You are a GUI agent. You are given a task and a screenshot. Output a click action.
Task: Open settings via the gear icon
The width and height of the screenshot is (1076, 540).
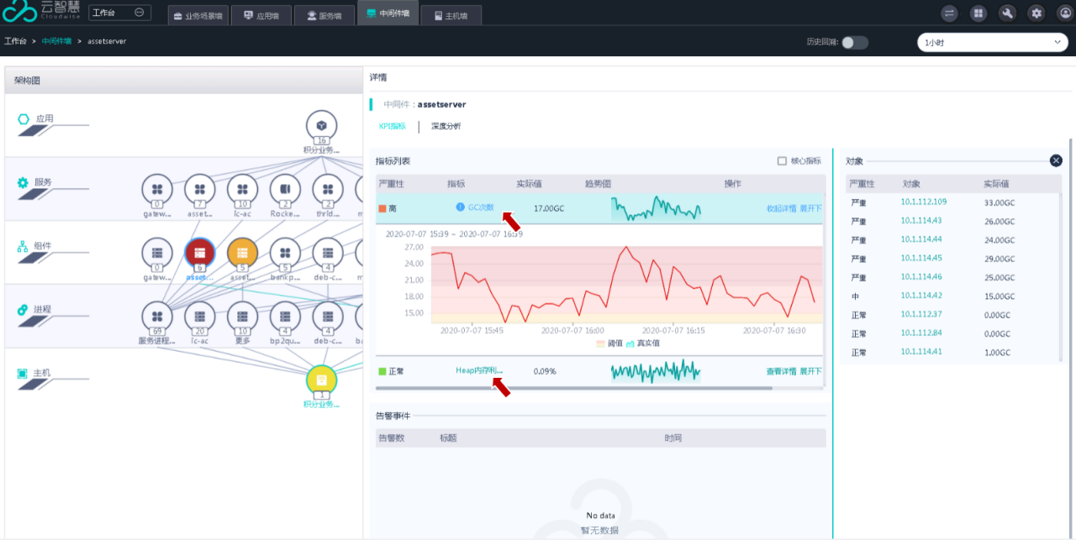(1036, 13)
